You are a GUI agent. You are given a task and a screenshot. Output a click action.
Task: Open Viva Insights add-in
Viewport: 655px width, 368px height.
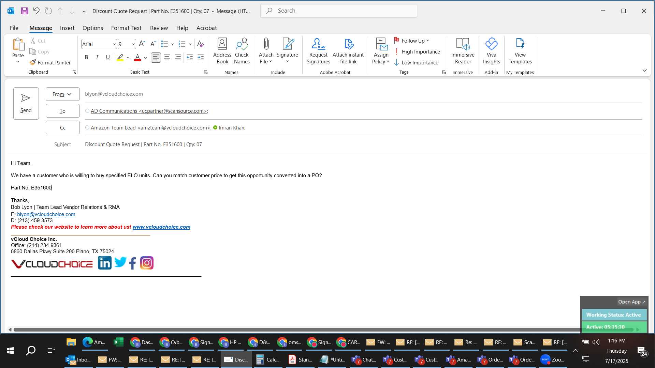click(491, 51)
